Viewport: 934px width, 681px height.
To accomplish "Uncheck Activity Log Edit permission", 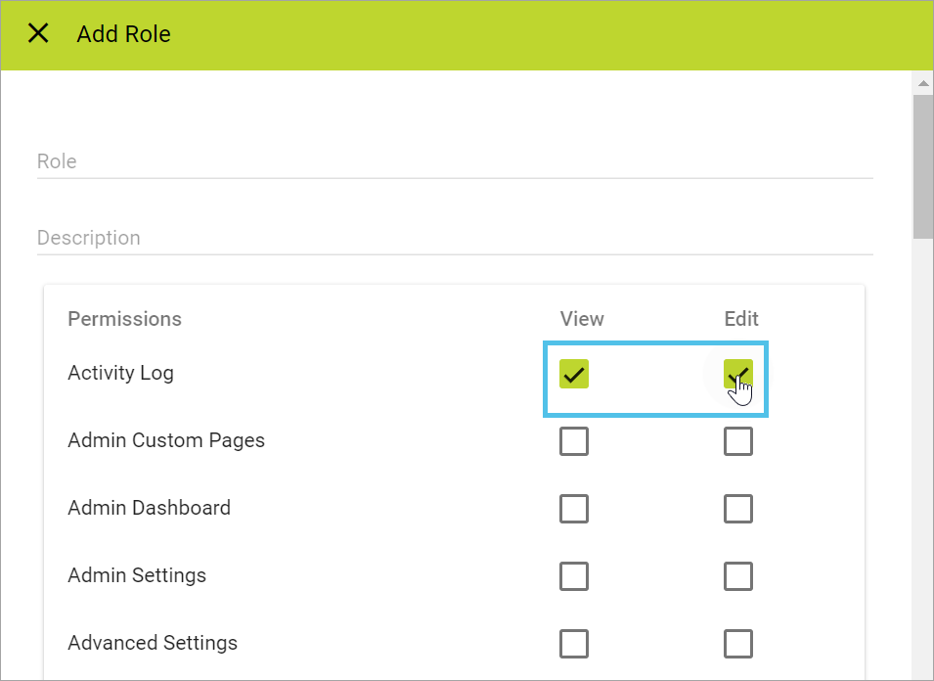I will [738, 374].
